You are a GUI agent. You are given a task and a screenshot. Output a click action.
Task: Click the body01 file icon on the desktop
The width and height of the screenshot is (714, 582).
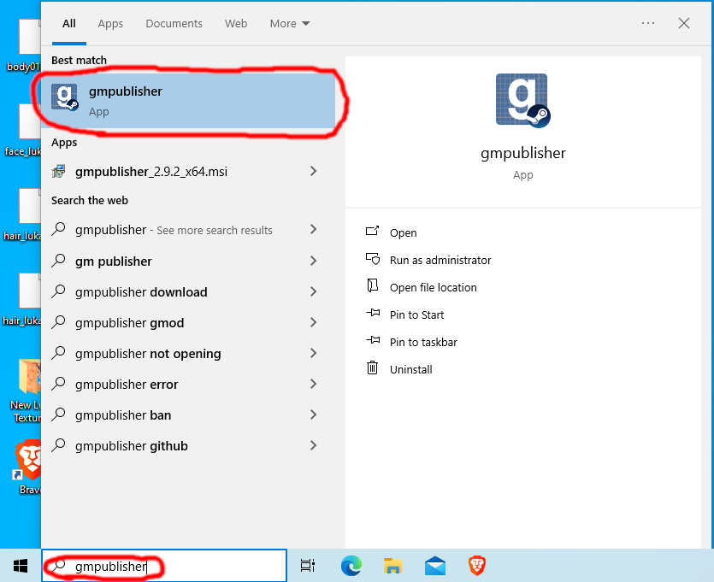(x=29, y=37)
